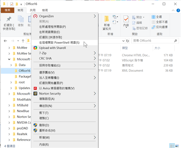Open the 檔案 (File) tab
The height and width of the screenshot is (148, 181).
point(8,10)
